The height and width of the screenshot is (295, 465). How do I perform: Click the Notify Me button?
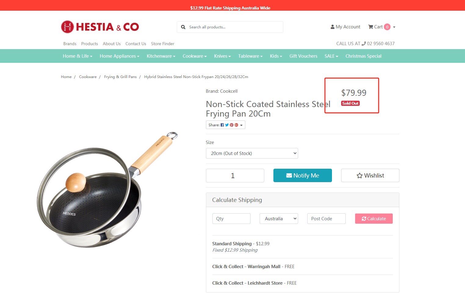tap(302, 175)
